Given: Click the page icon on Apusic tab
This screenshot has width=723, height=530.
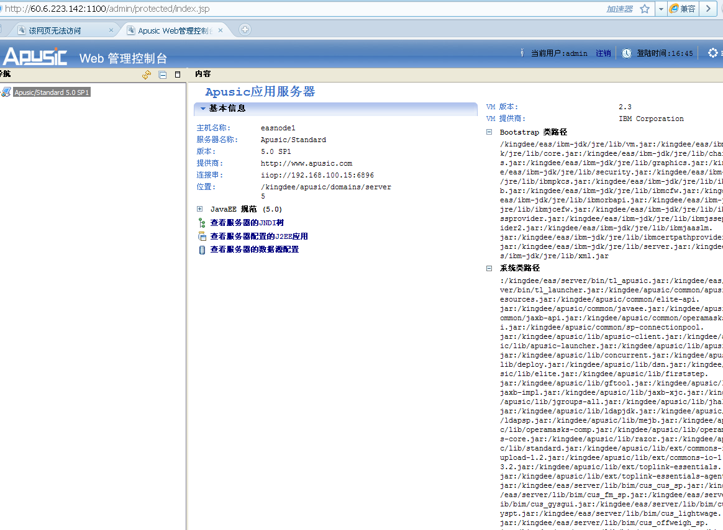Looking at the screenshot, I should click(132, 30).
